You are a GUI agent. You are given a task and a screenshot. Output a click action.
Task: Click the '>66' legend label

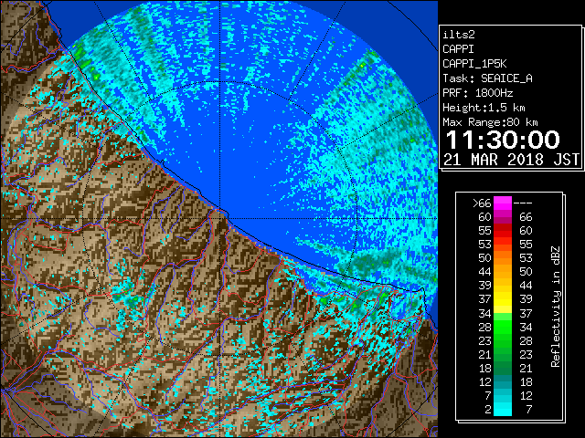click(x=482, y=203)
